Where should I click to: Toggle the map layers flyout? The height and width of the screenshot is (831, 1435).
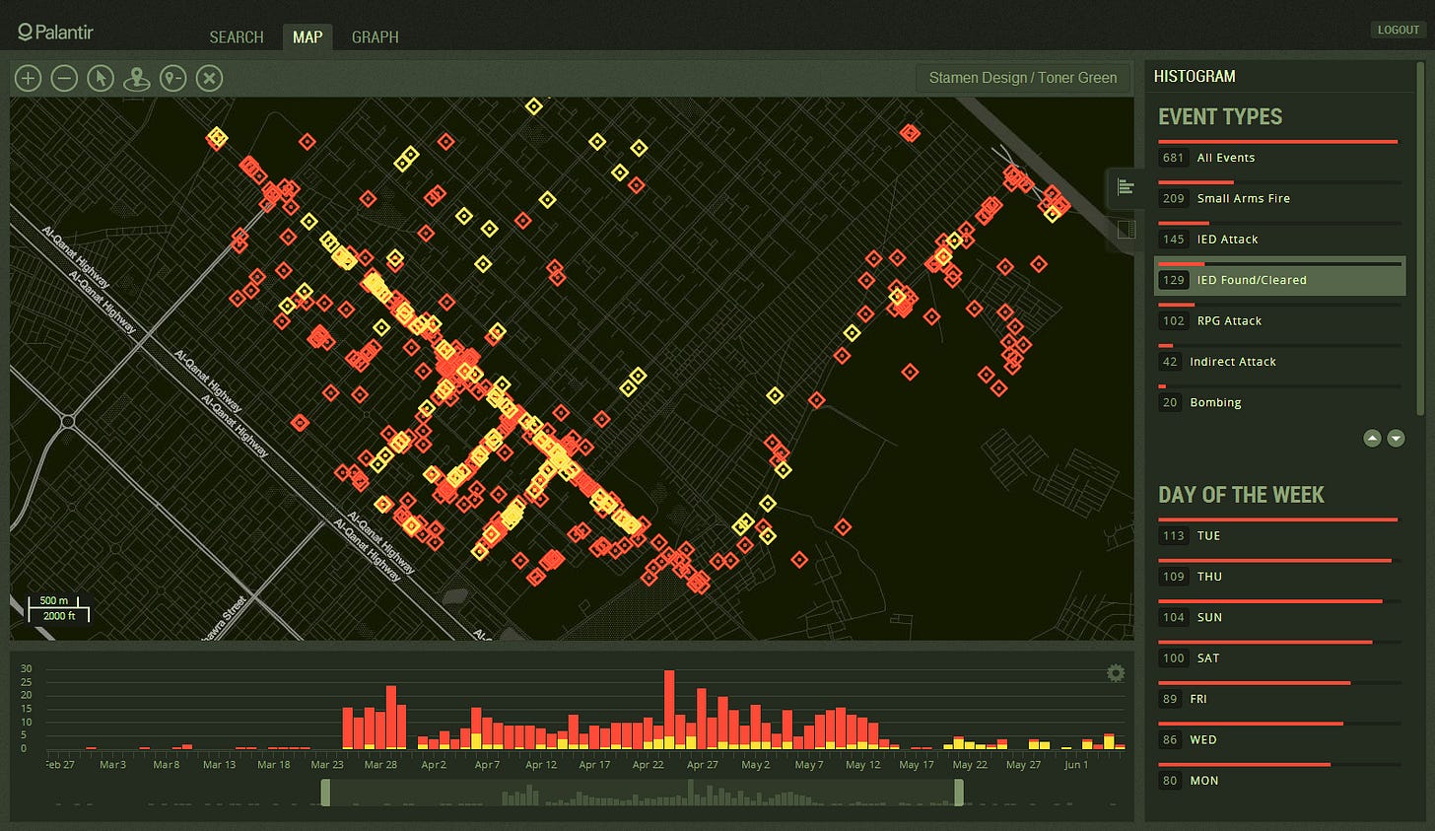point(1126,230)
